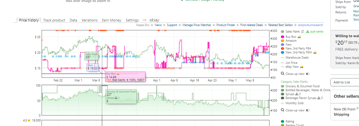Click the truck icon next to Buy Box legend
Viewport: 359px width, 126px height.
point(299,37)
